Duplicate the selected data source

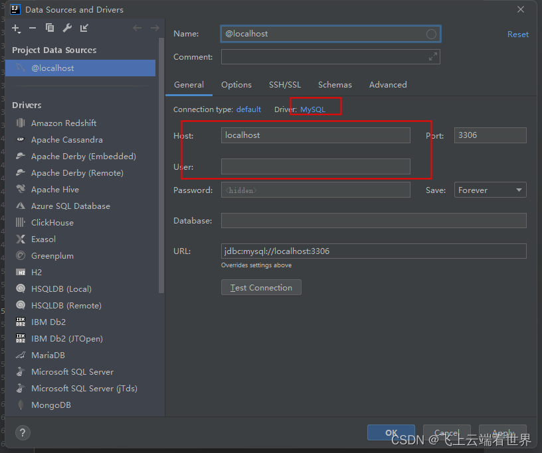50,28
